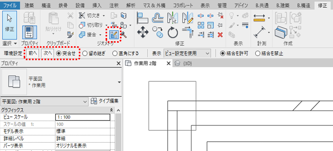Click the Match Type Properties paintbrush icon
333x151 pixels.
(x=70, y=34)
